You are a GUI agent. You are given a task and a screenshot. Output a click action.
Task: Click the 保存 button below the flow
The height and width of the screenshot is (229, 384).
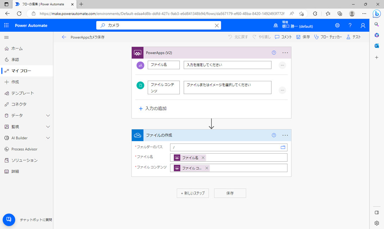click(230, 193)
